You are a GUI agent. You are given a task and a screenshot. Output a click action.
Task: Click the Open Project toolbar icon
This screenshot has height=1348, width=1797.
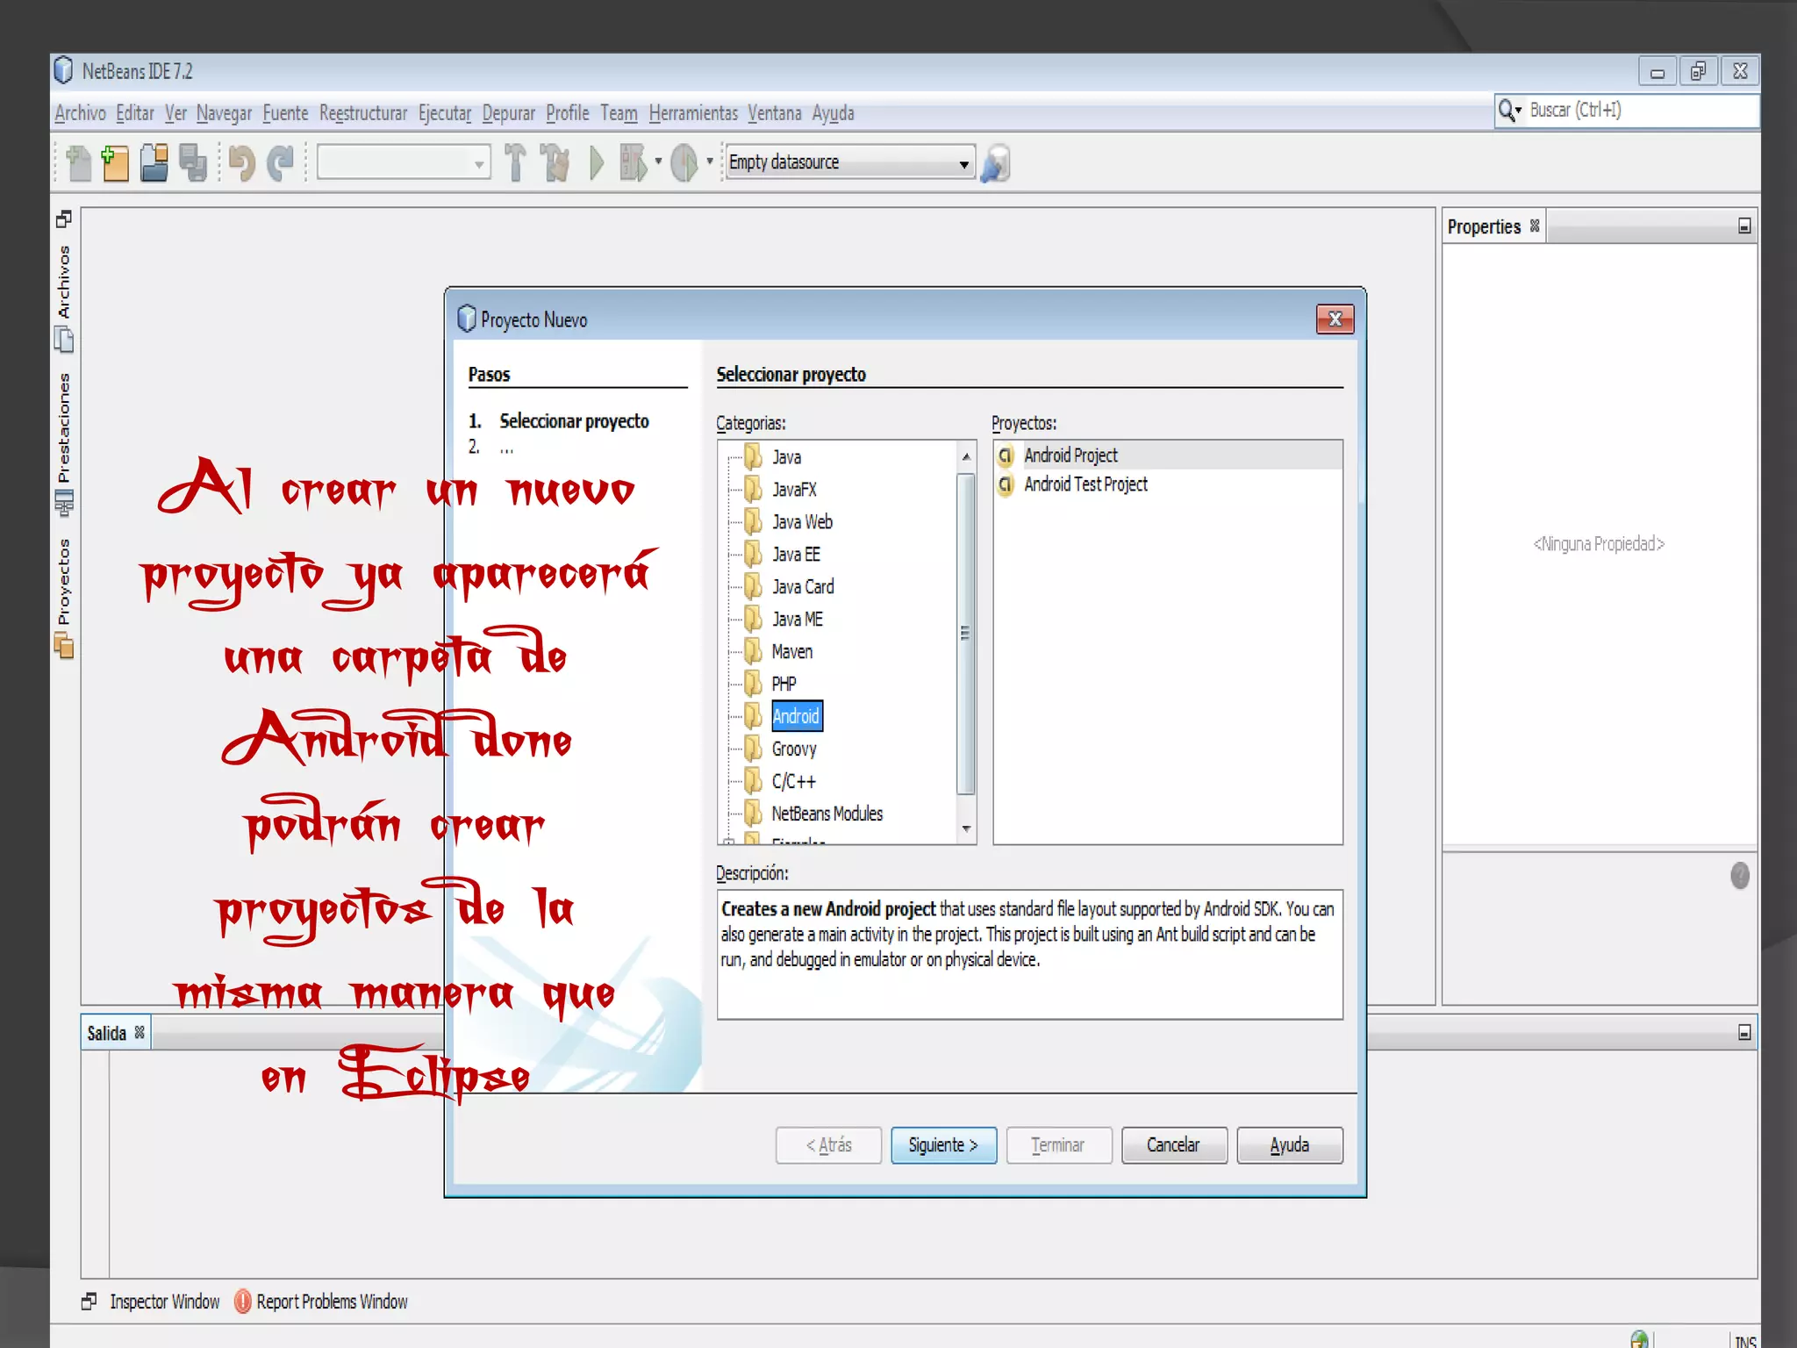tap(154, 163)
